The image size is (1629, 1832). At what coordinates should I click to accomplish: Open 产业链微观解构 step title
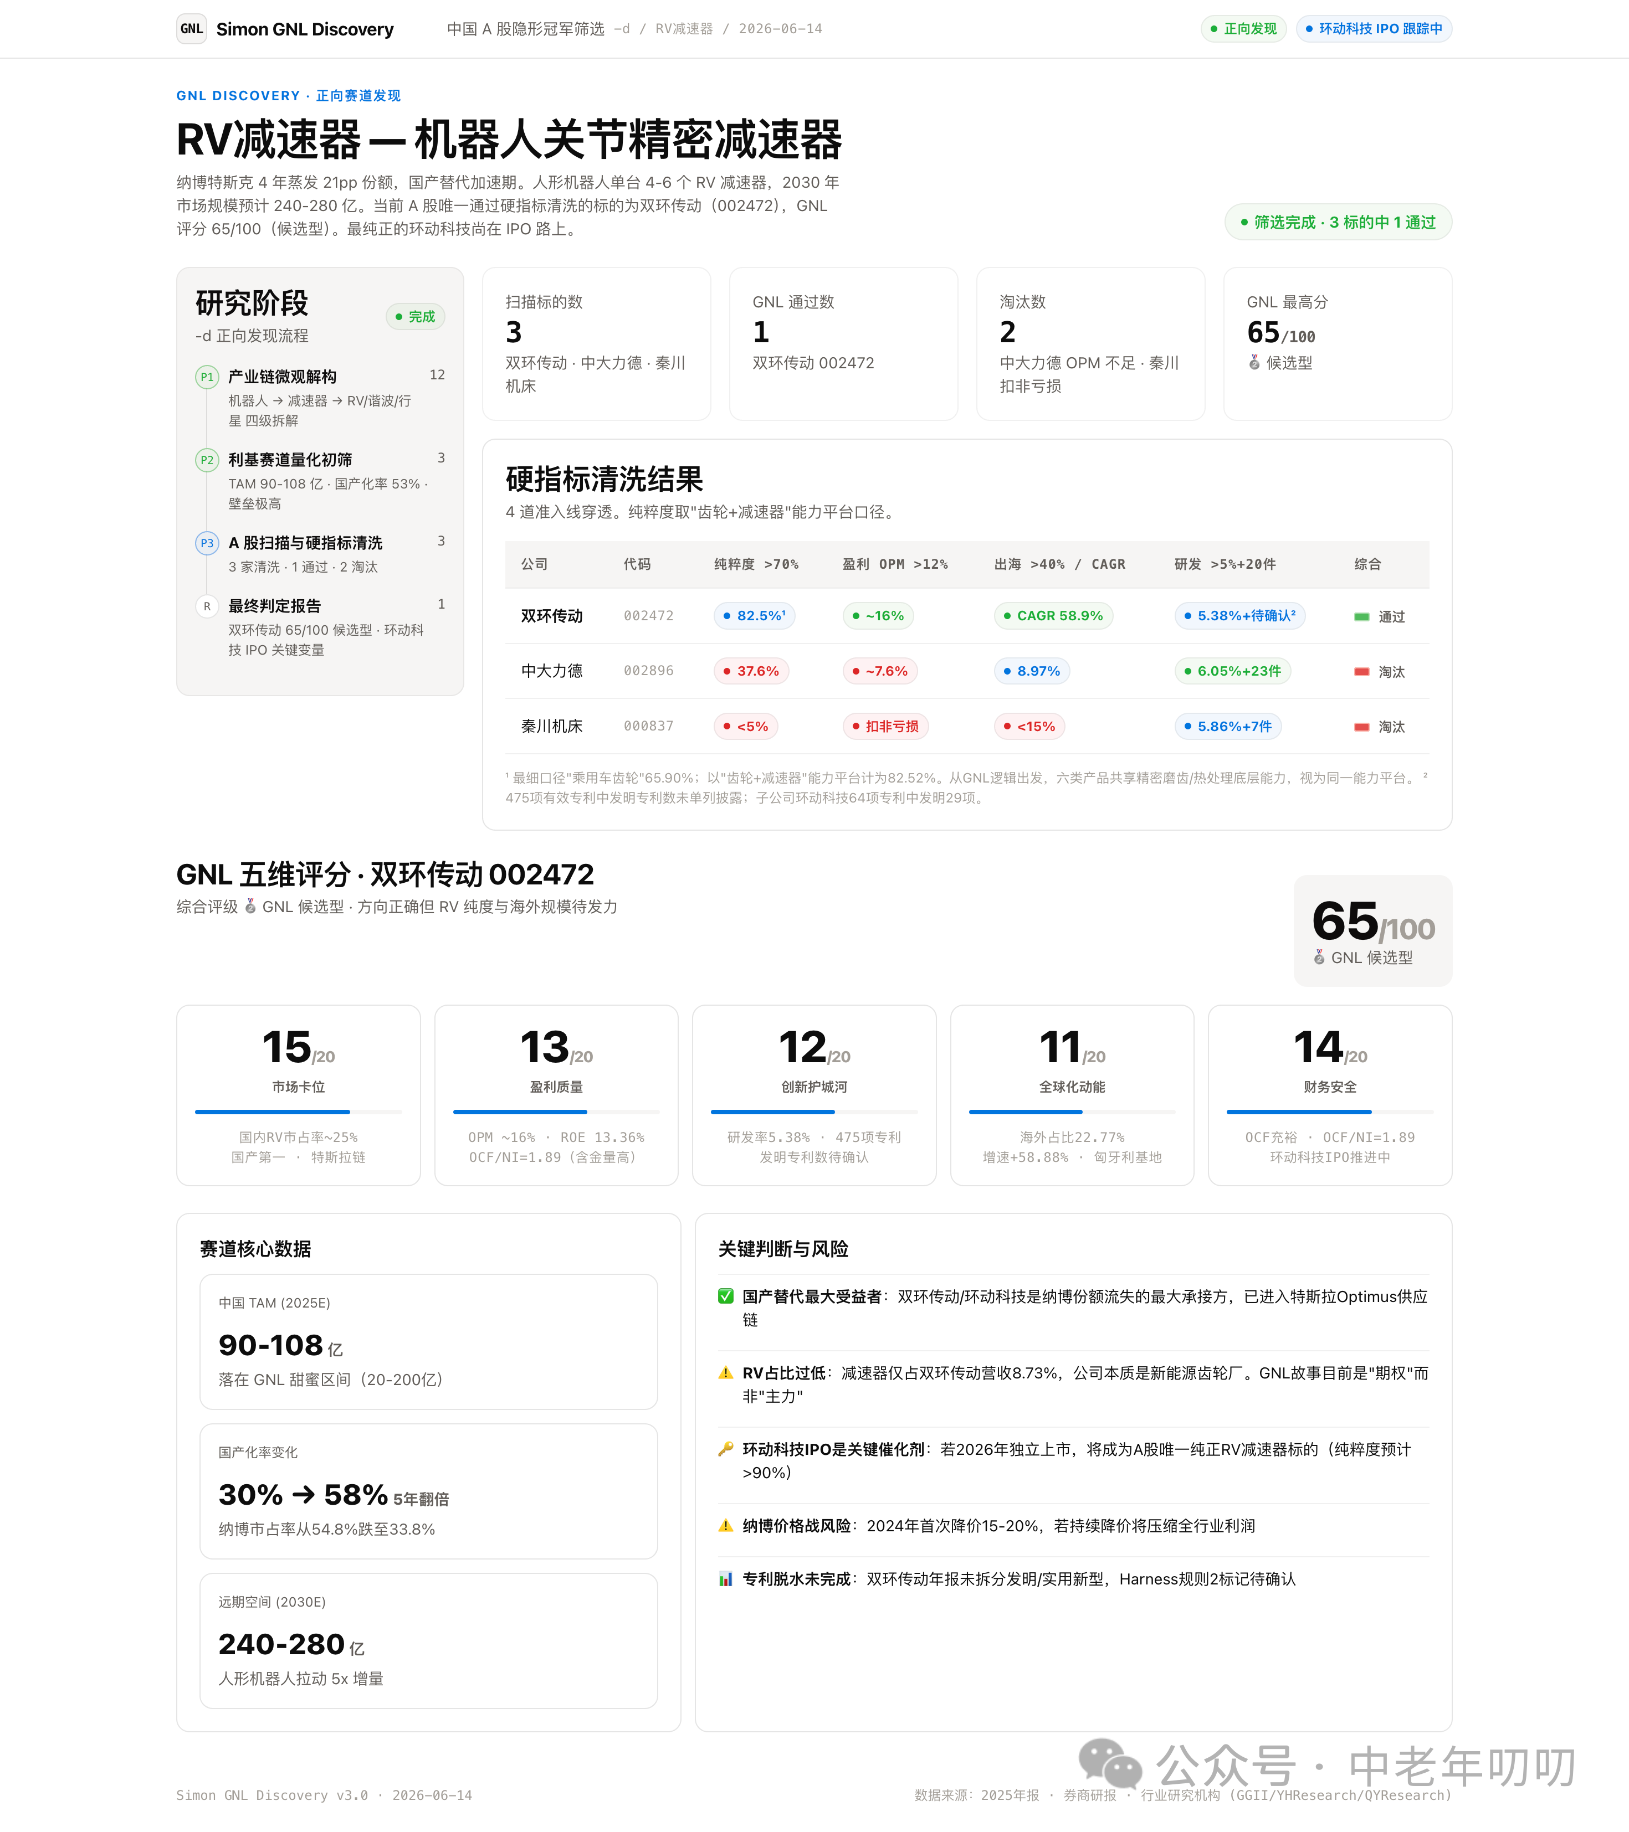[x=283, y=377]
